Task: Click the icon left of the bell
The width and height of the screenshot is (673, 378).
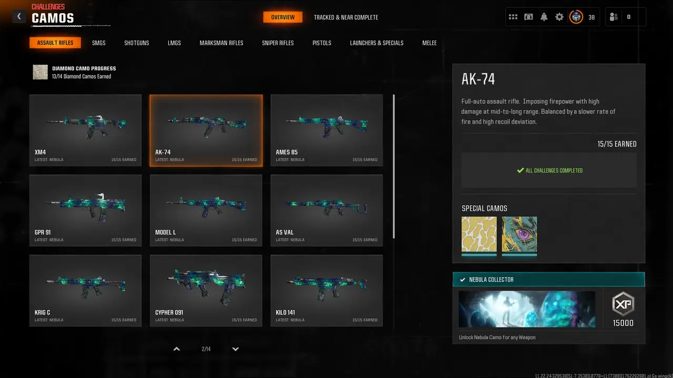Action: (528, 17)
